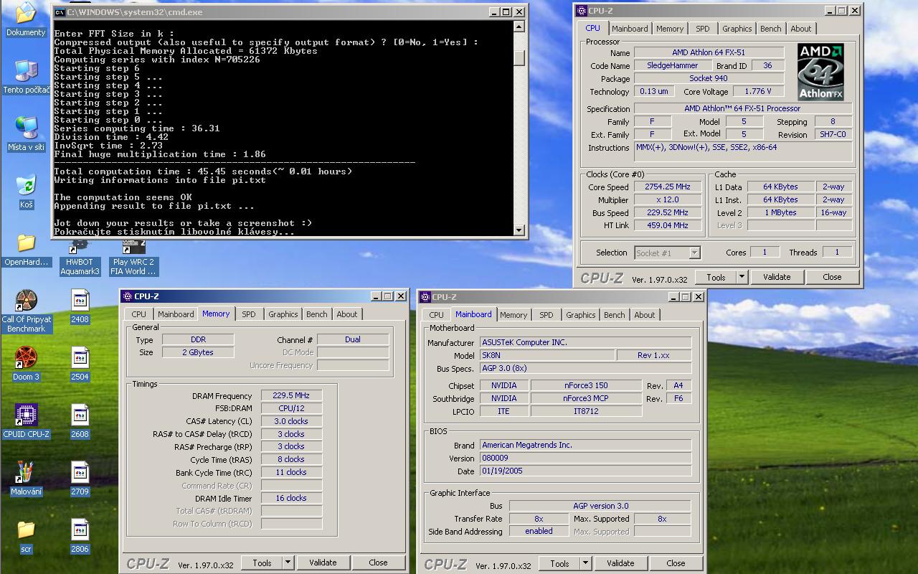Screen dimensions: 918x574
Task: Click Tools button in the Mainboard CPU-Z window
Action: click(559, 563)
